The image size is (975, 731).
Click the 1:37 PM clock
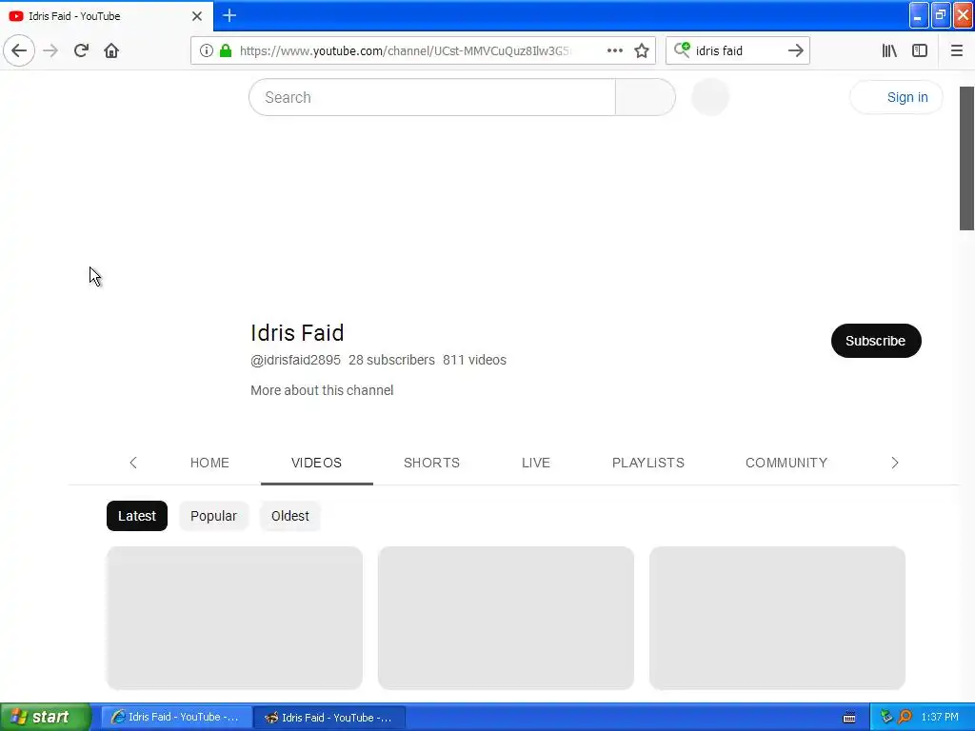tap(940, 718)
